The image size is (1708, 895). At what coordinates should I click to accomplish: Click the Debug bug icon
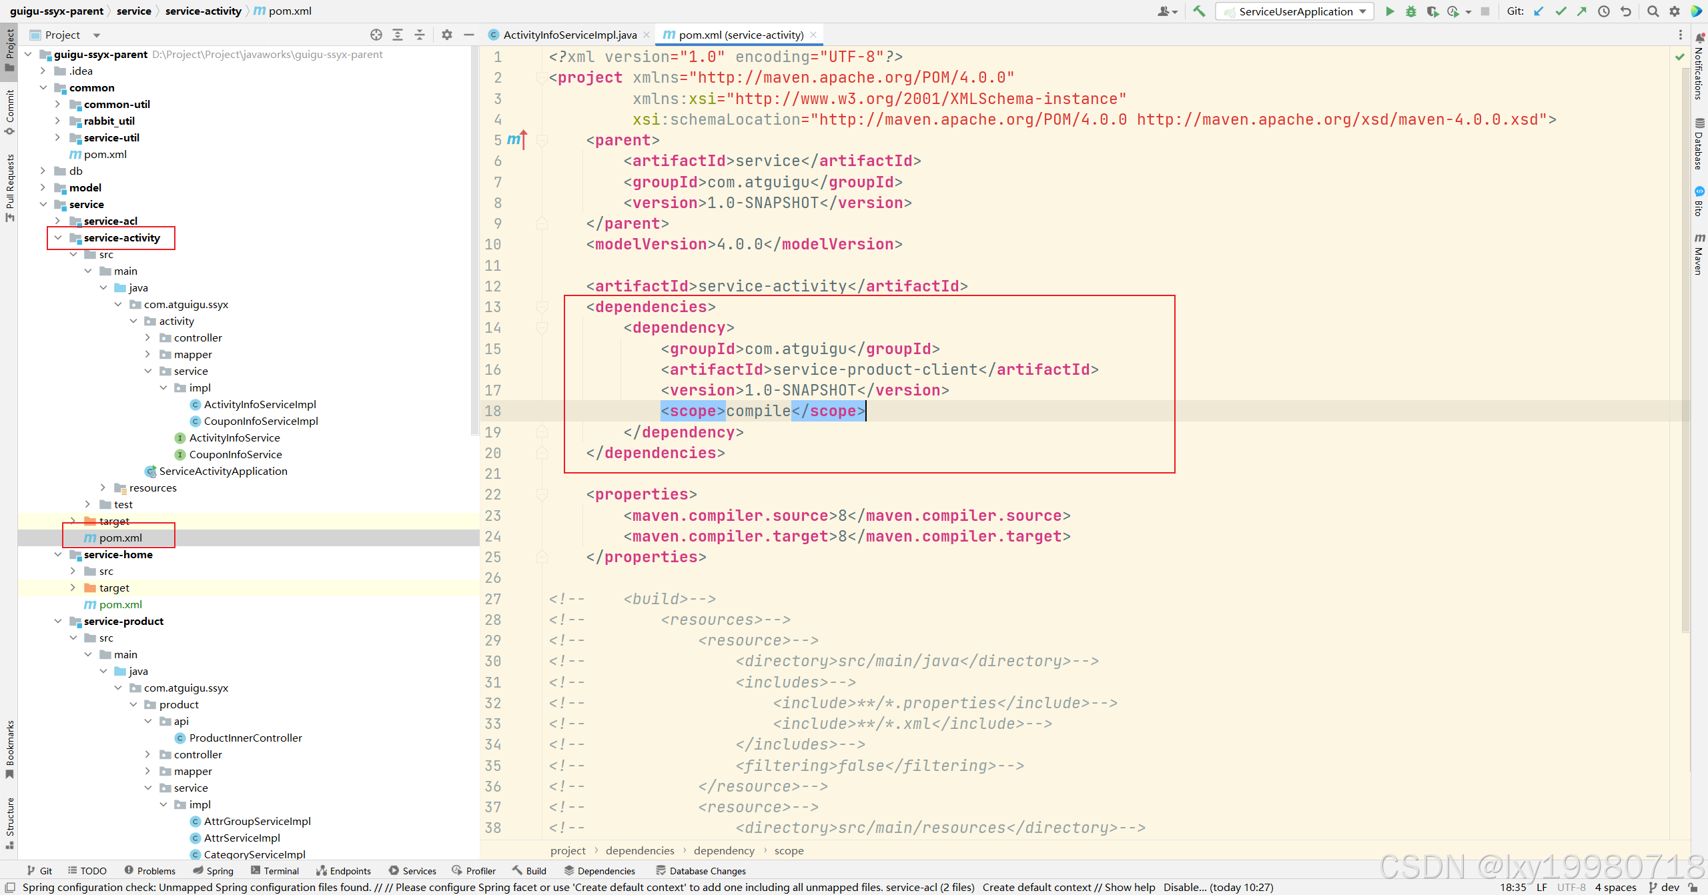pos(1411,11)
